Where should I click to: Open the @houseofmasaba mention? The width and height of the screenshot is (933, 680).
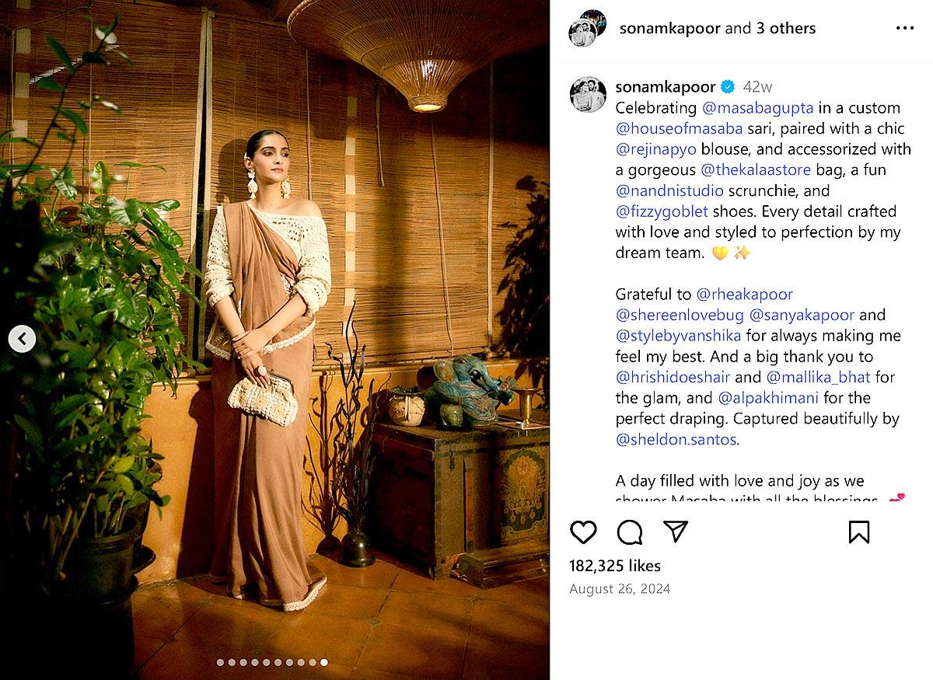pyautogui.click(x=680, y=128)
